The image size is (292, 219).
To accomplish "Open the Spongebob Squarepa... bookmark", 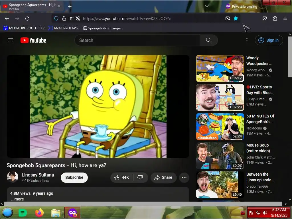I will pos(103,28).
